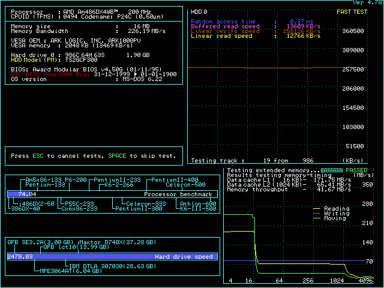Click the 51500 axis label on HDD chart
The image size is (384, 288).
[x=355, y=146]
